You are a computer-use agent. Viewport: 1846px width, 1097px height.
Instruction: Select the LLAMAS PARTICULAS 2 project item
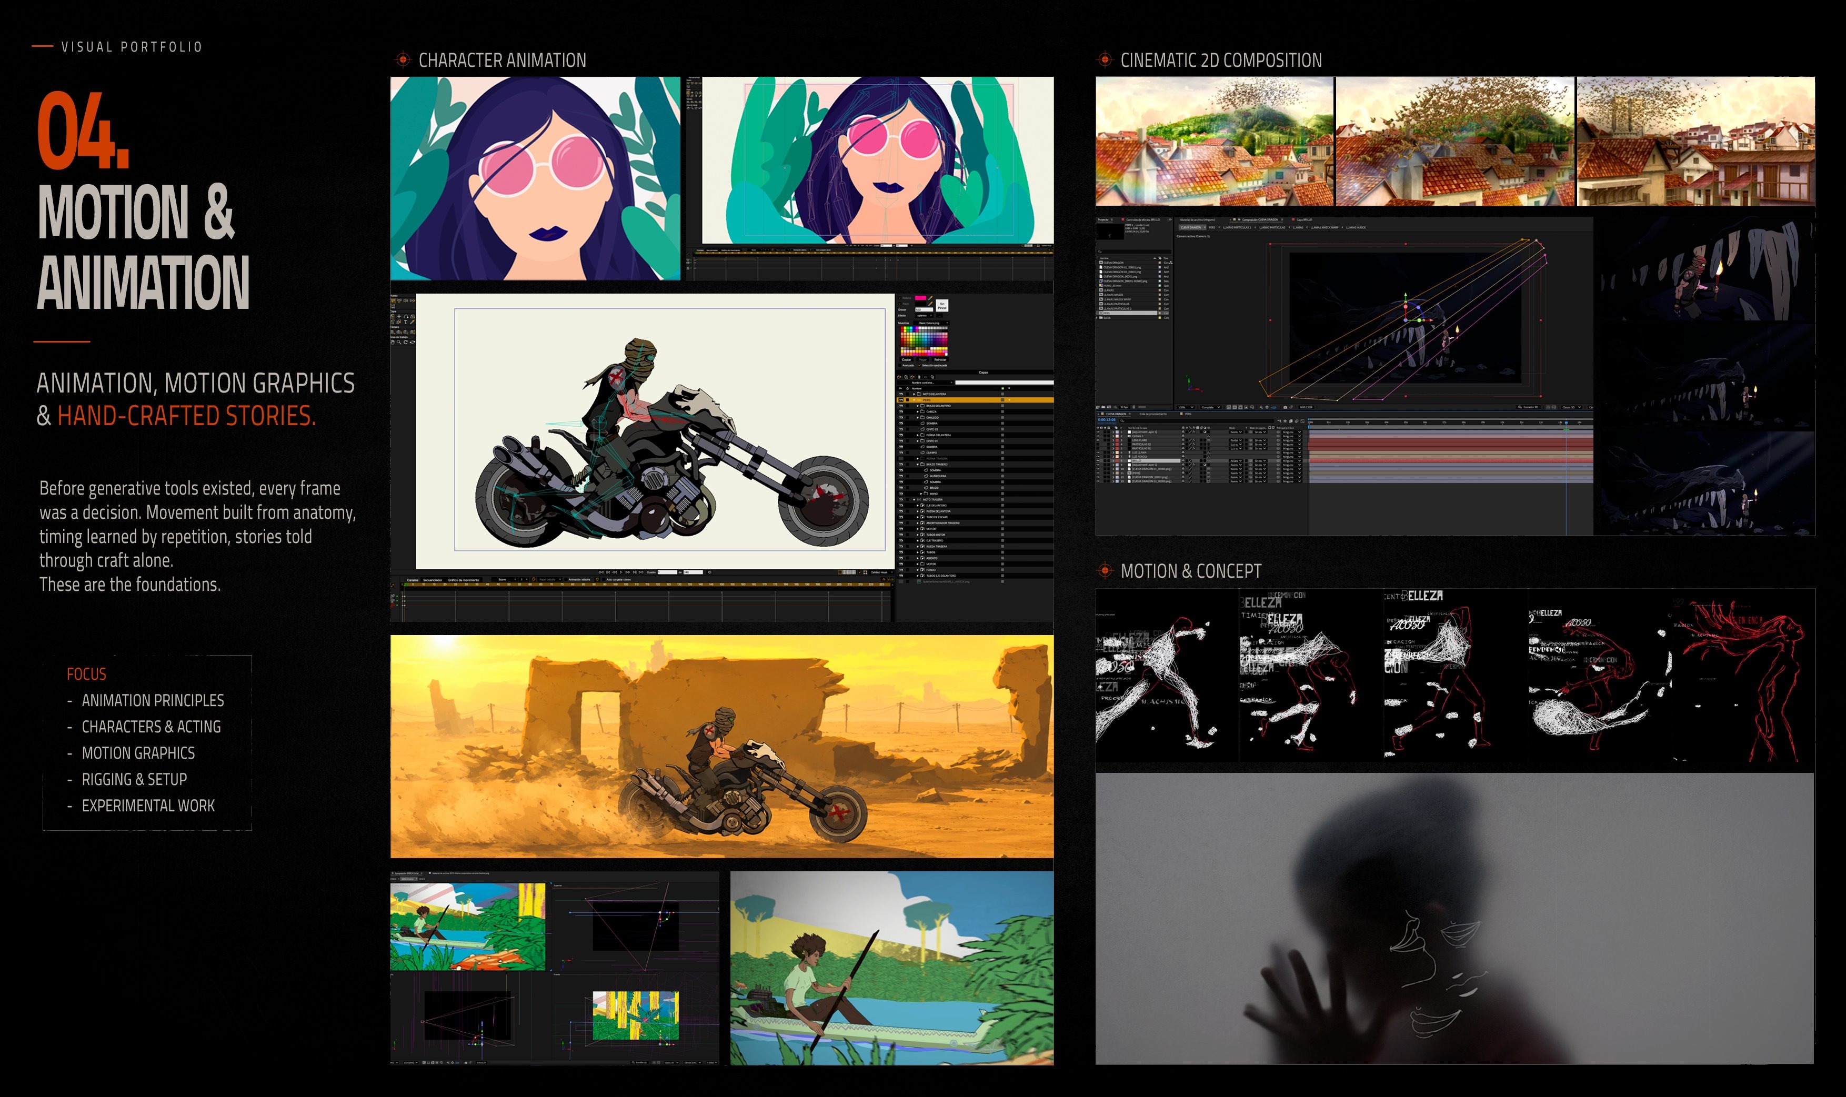coord(1134,309)
